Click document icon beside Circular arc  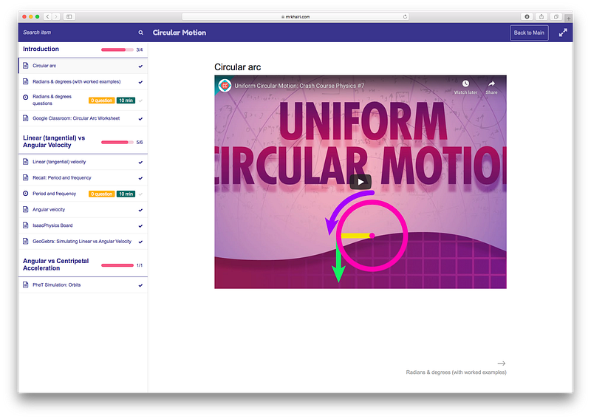point(26,66)
